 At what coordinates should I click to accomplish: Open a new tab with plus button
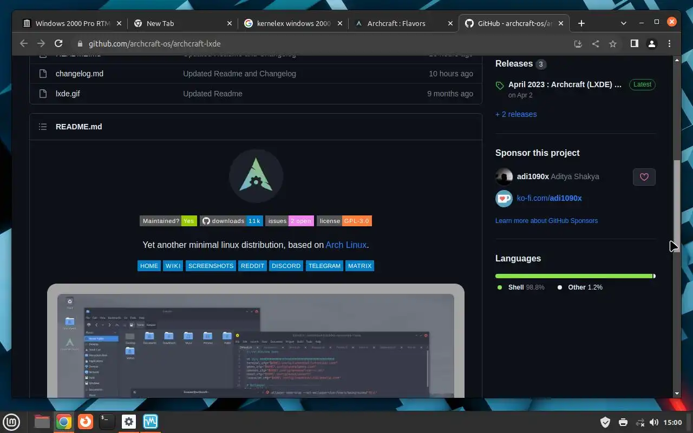[x=581, y=23]
